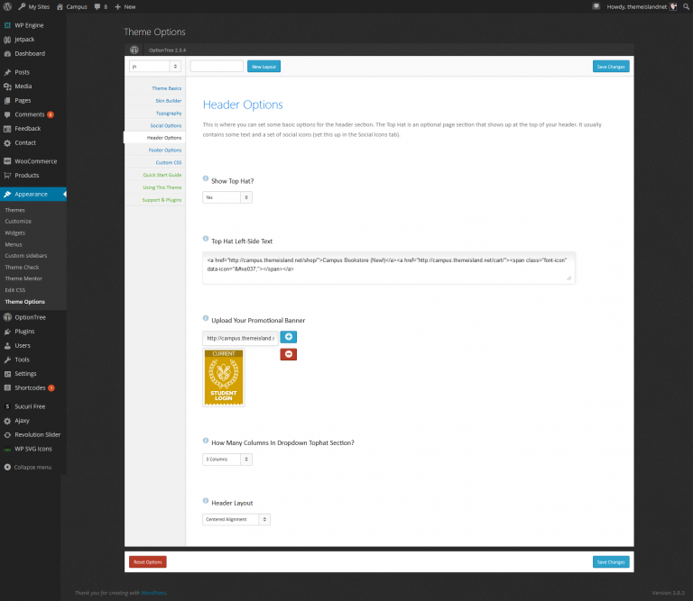Switch to the Footer Options tab

point(165,150)
